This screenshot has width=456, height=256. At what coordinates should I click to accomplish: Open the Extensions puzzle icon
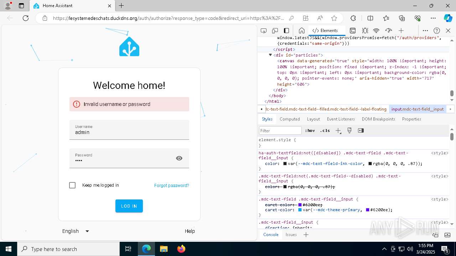(353, 18)
